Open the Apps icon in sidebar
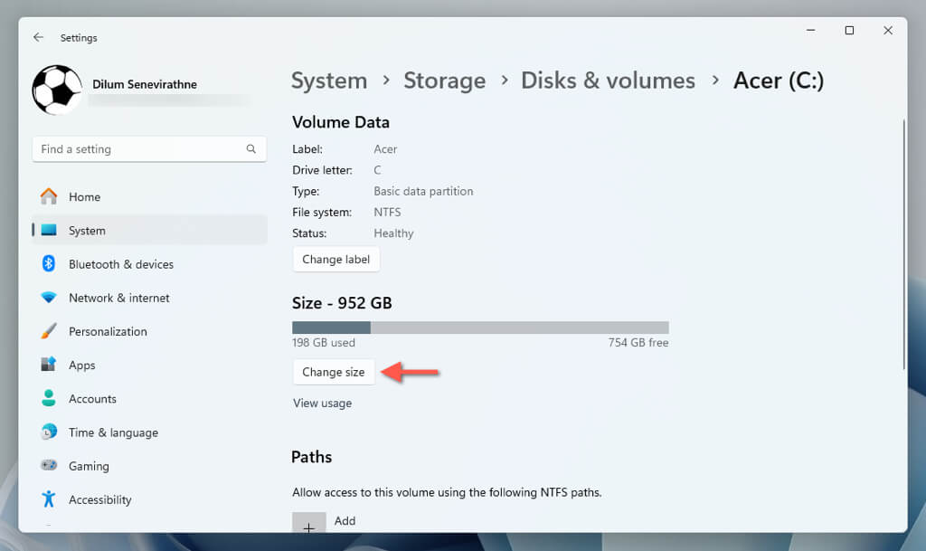 click(x=49, y=365)
